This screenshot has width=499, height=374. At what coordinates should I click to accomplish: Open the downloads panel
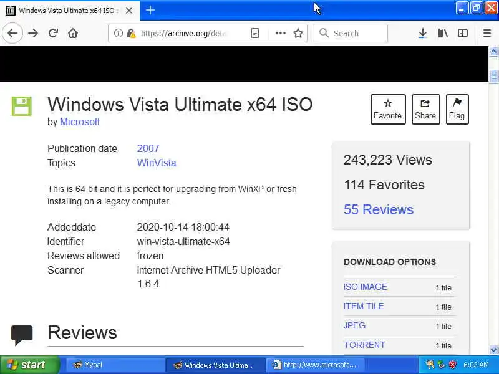coord(423,33)
